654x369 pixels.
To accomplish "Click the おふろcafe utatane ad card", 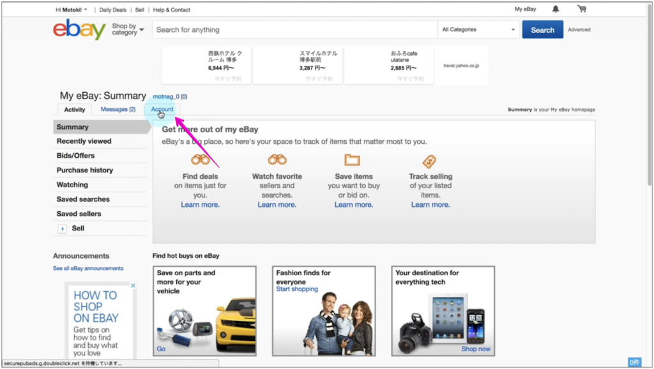I will pos(389,66).
